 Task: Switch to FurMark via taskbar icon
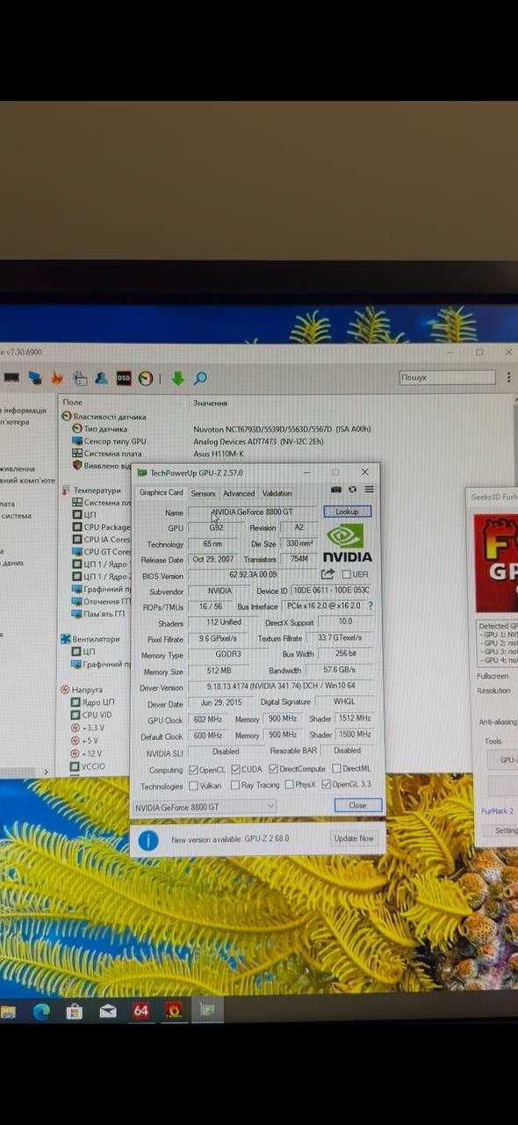coord(174,1011)
